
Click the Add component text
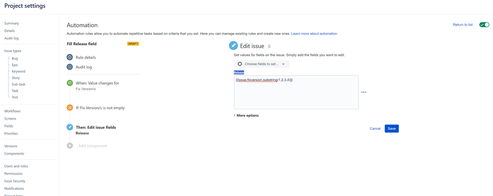point(92,145)
